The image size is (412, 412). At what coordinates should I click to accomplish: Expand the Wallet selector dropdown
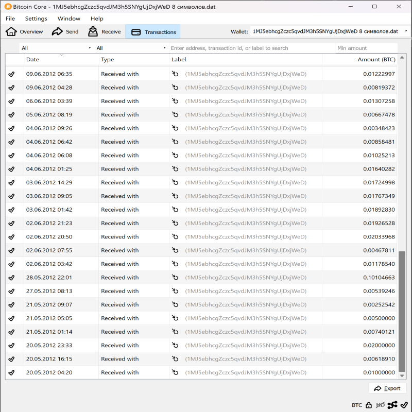point(330,31)
